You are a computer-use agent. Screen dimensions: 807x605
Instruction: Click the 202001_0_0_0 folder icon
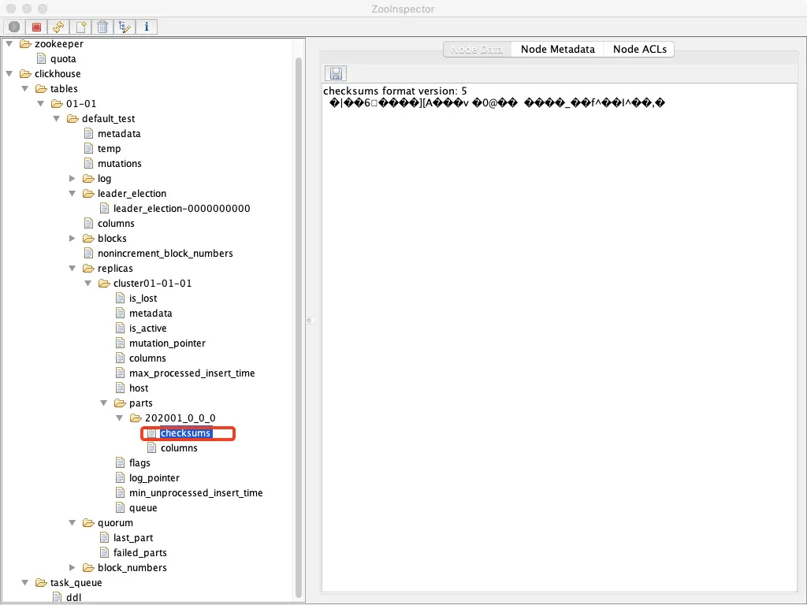[x=136, y=418]
